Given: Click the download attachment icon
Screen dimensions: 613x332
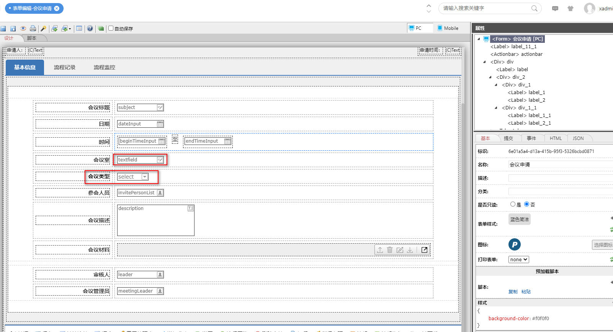Looking at the screenshot, I should (410, 250).
